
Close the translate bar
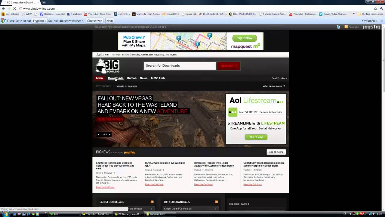(x=382, y=21)
